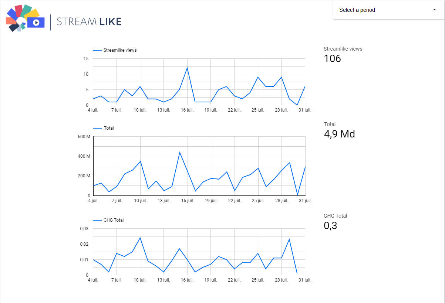
Task: Click 22 juil. label under Total chart
Action: [x=235, y=201]
